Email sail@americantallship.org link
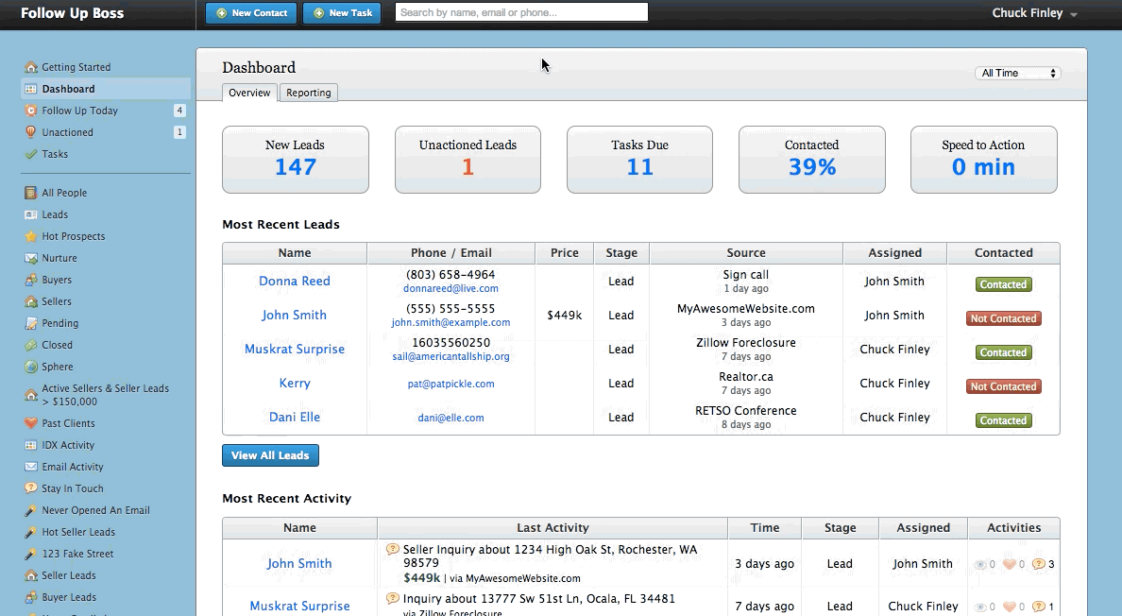 pos(450,356)
